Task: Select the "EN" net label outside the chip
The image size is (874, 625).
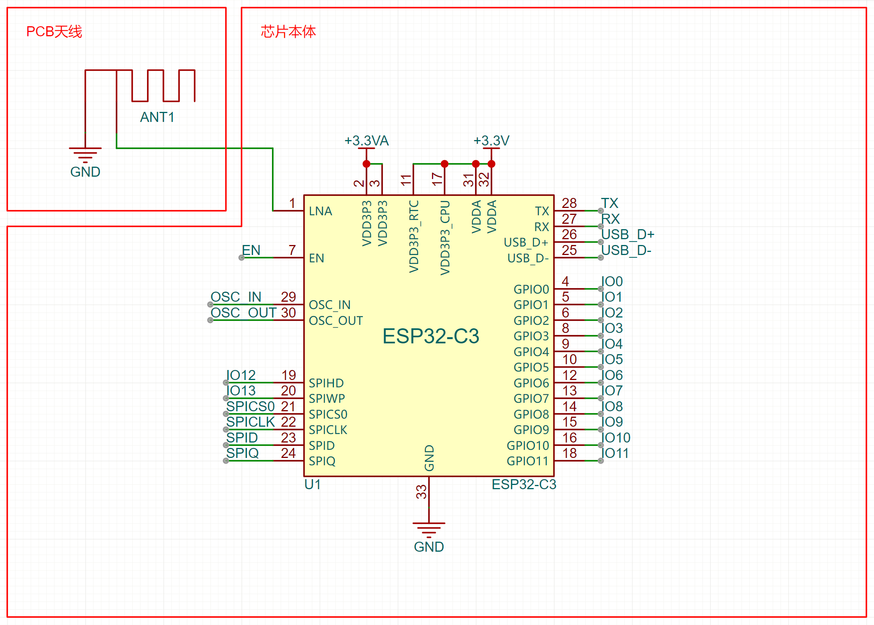Action: 251,250
